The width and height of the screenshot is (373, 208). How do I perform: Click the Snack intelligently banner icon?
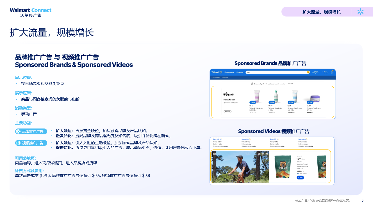(252, 84)
